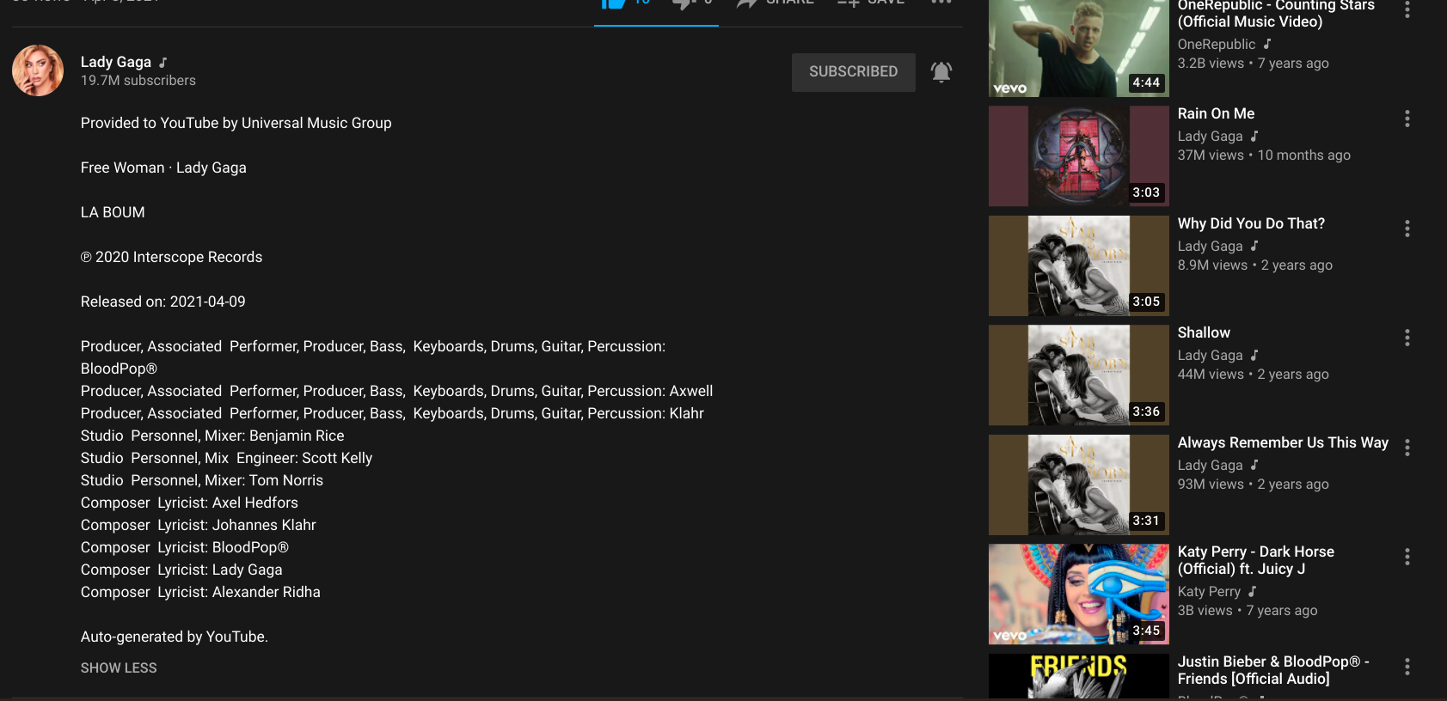
Task: Click '37M views • 10 months ago' text
Action: pyautogui.click(x=1264, y=155)
